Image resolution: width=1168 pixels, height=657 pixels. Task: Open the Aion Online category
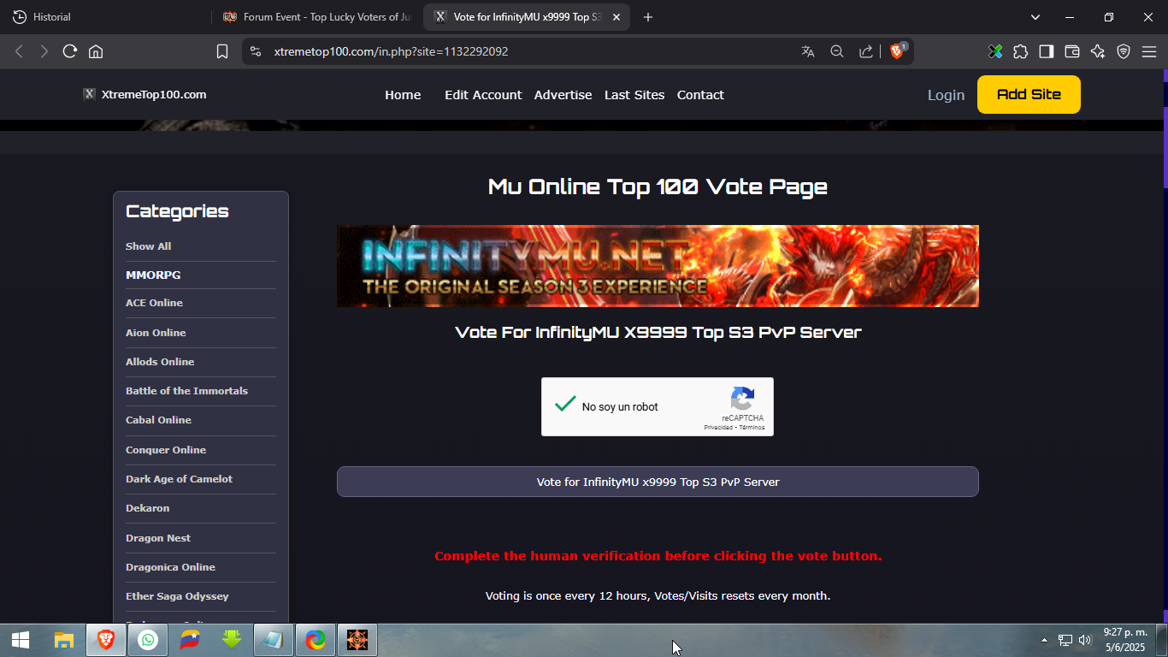coord(156,333)
